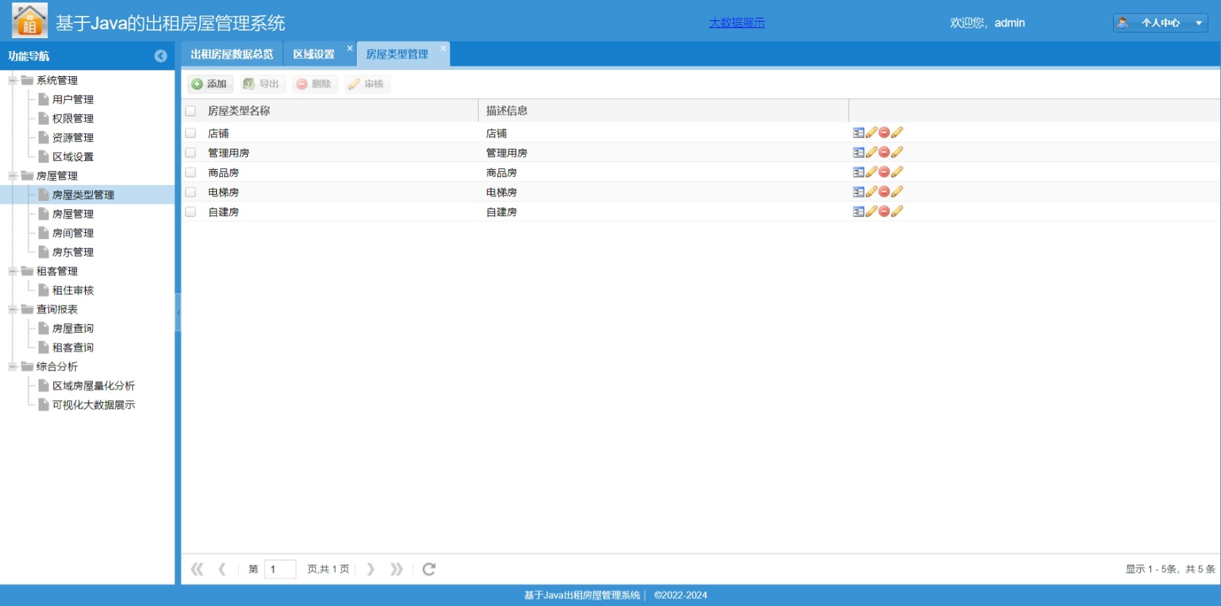Collapse the 功能导航 sidebar with arrow icon
This screenshot has width=1221, height=606.
pyautogui.click(x=161, y=56)
